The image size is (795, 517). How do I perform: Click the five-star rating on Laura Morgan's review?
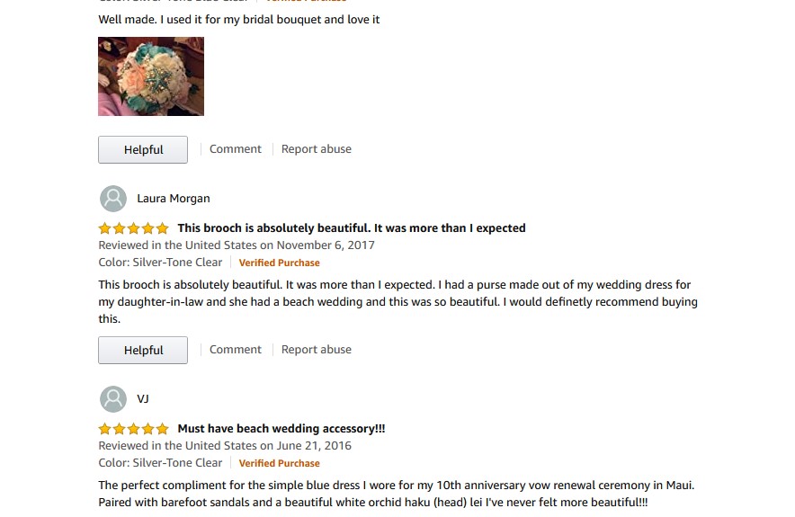pos(133,228)
